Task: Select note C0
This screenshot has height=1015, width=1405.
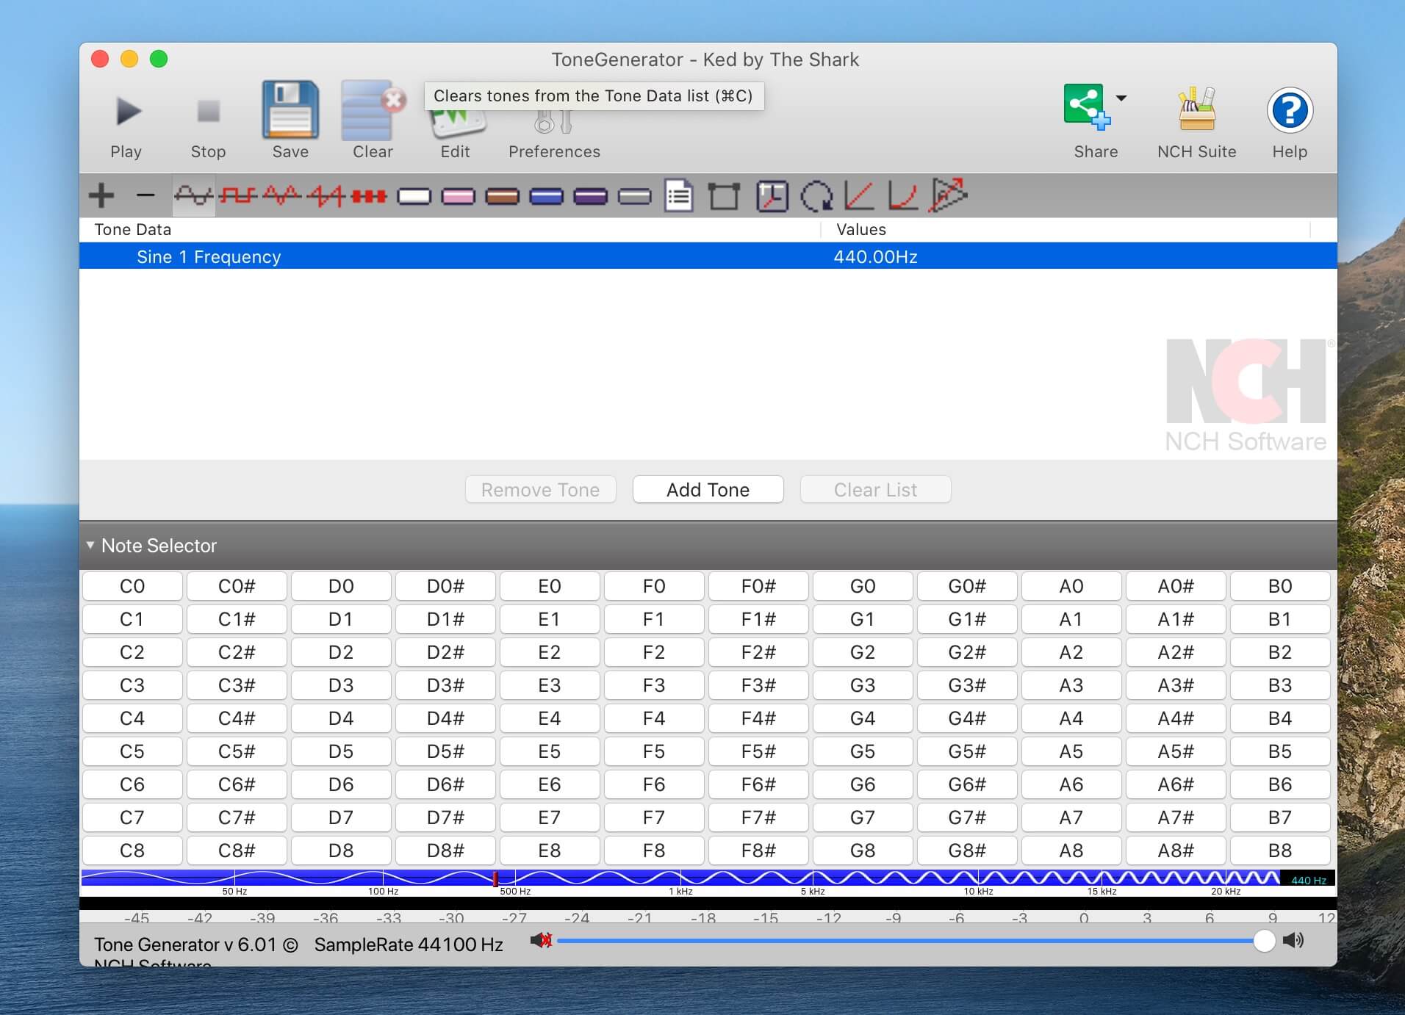Action: (132, 586)
